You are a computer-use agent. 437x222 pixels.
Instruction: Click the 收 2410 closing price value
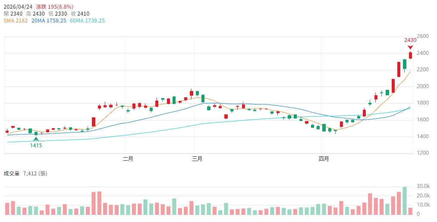pyautogui.click(x=80, y=14)
